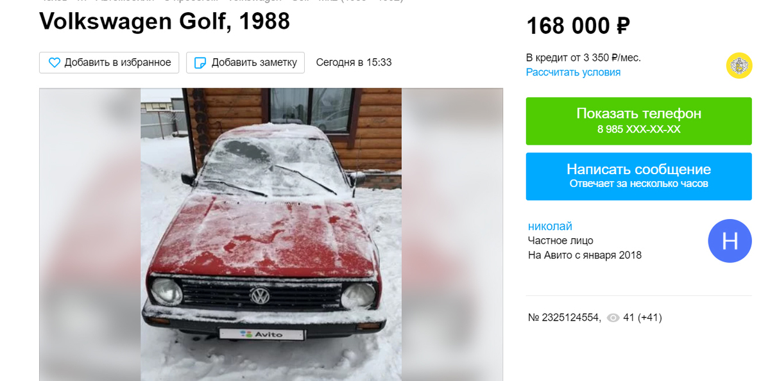The width and height of the screenshot is (770, 381).
Task: Click the Volkswagen Golf, 1988 title
Action: (165, 22)
